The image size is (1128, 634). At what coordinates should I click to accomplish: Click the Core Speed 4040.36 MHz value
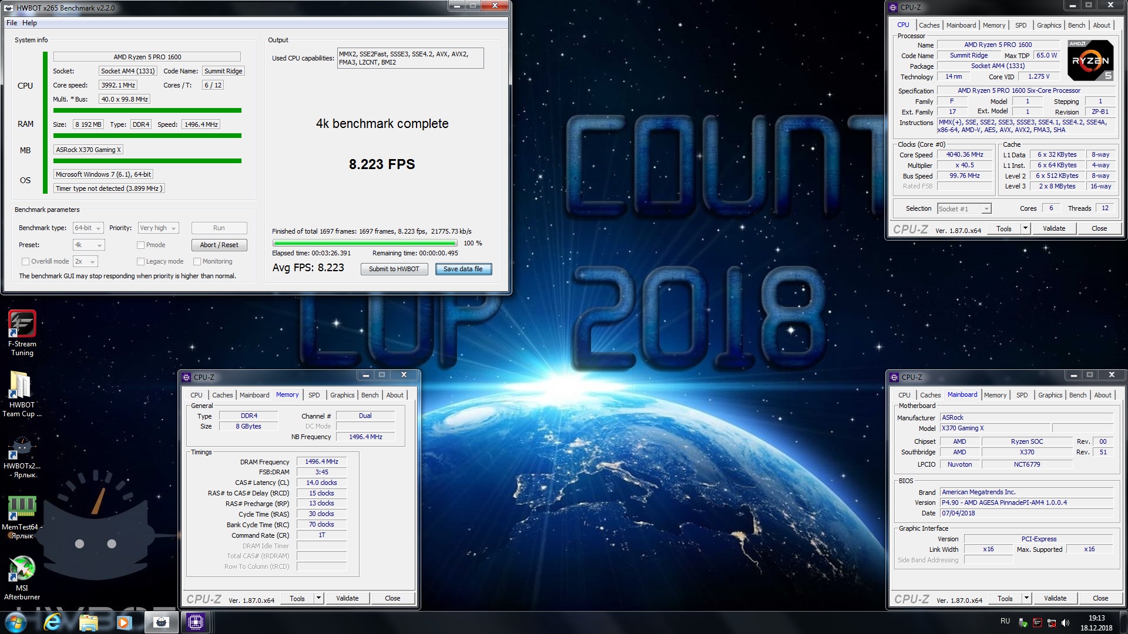point(964,154)
